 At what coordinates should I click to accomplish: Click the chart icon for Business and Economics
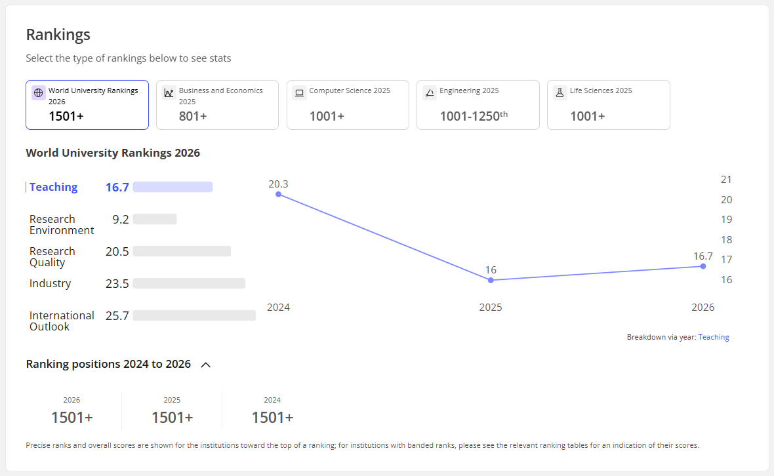pyautogui.click(x=169, y=93)
